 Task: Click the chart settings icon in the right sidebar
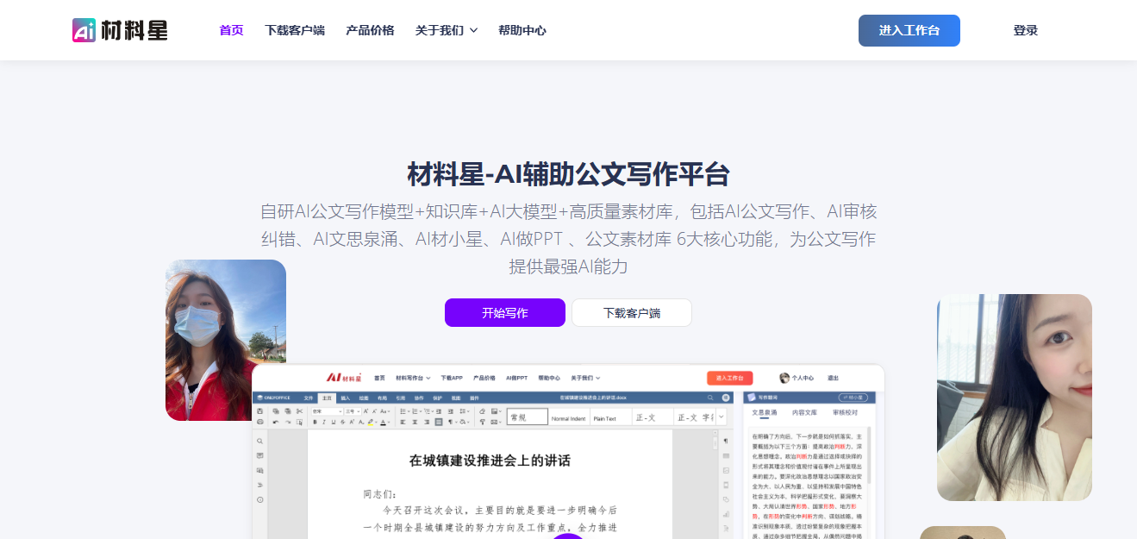coord(726,514)
